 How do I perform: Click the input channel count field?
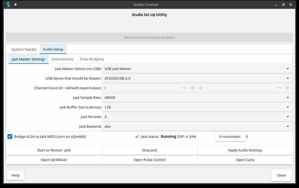[x=142, y=88]
